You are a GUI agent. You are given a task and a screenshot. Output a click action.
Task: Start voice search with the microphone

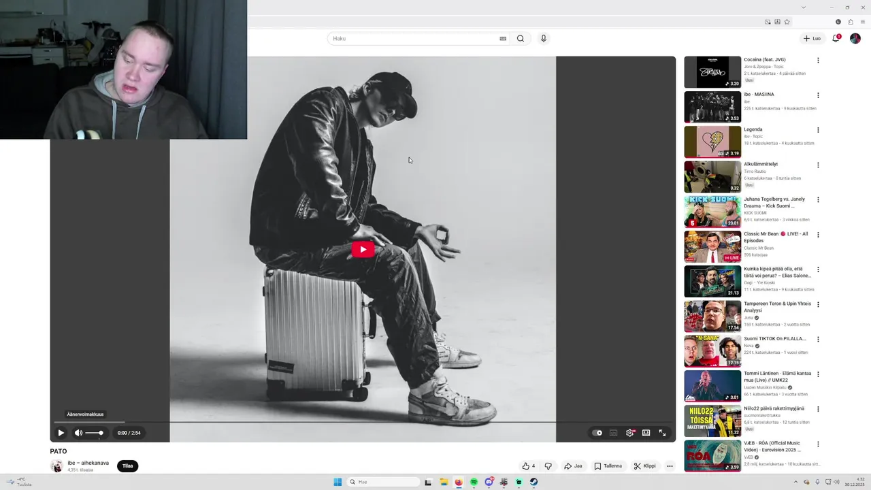pos(543,39)
